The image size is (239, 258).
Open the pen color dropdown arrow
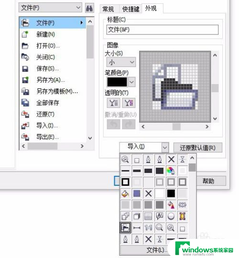[131, 82]
